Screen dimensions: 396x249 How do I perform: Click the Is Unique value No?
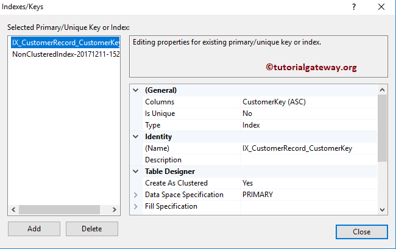tap(247, 114)
